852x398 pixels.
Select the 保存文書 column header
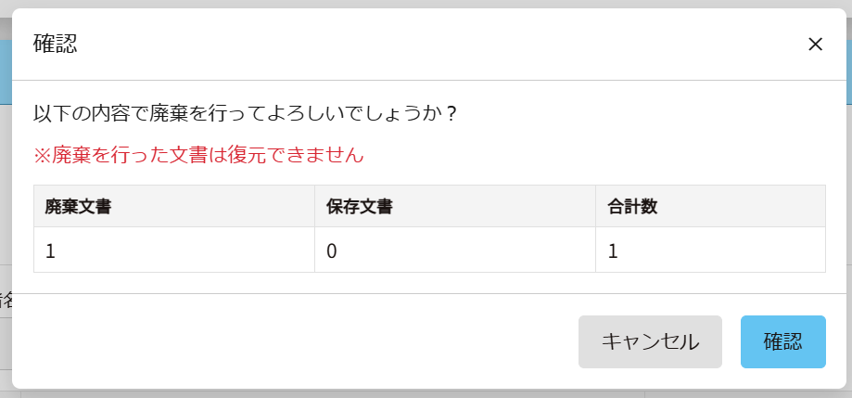[x=360, y=207]
